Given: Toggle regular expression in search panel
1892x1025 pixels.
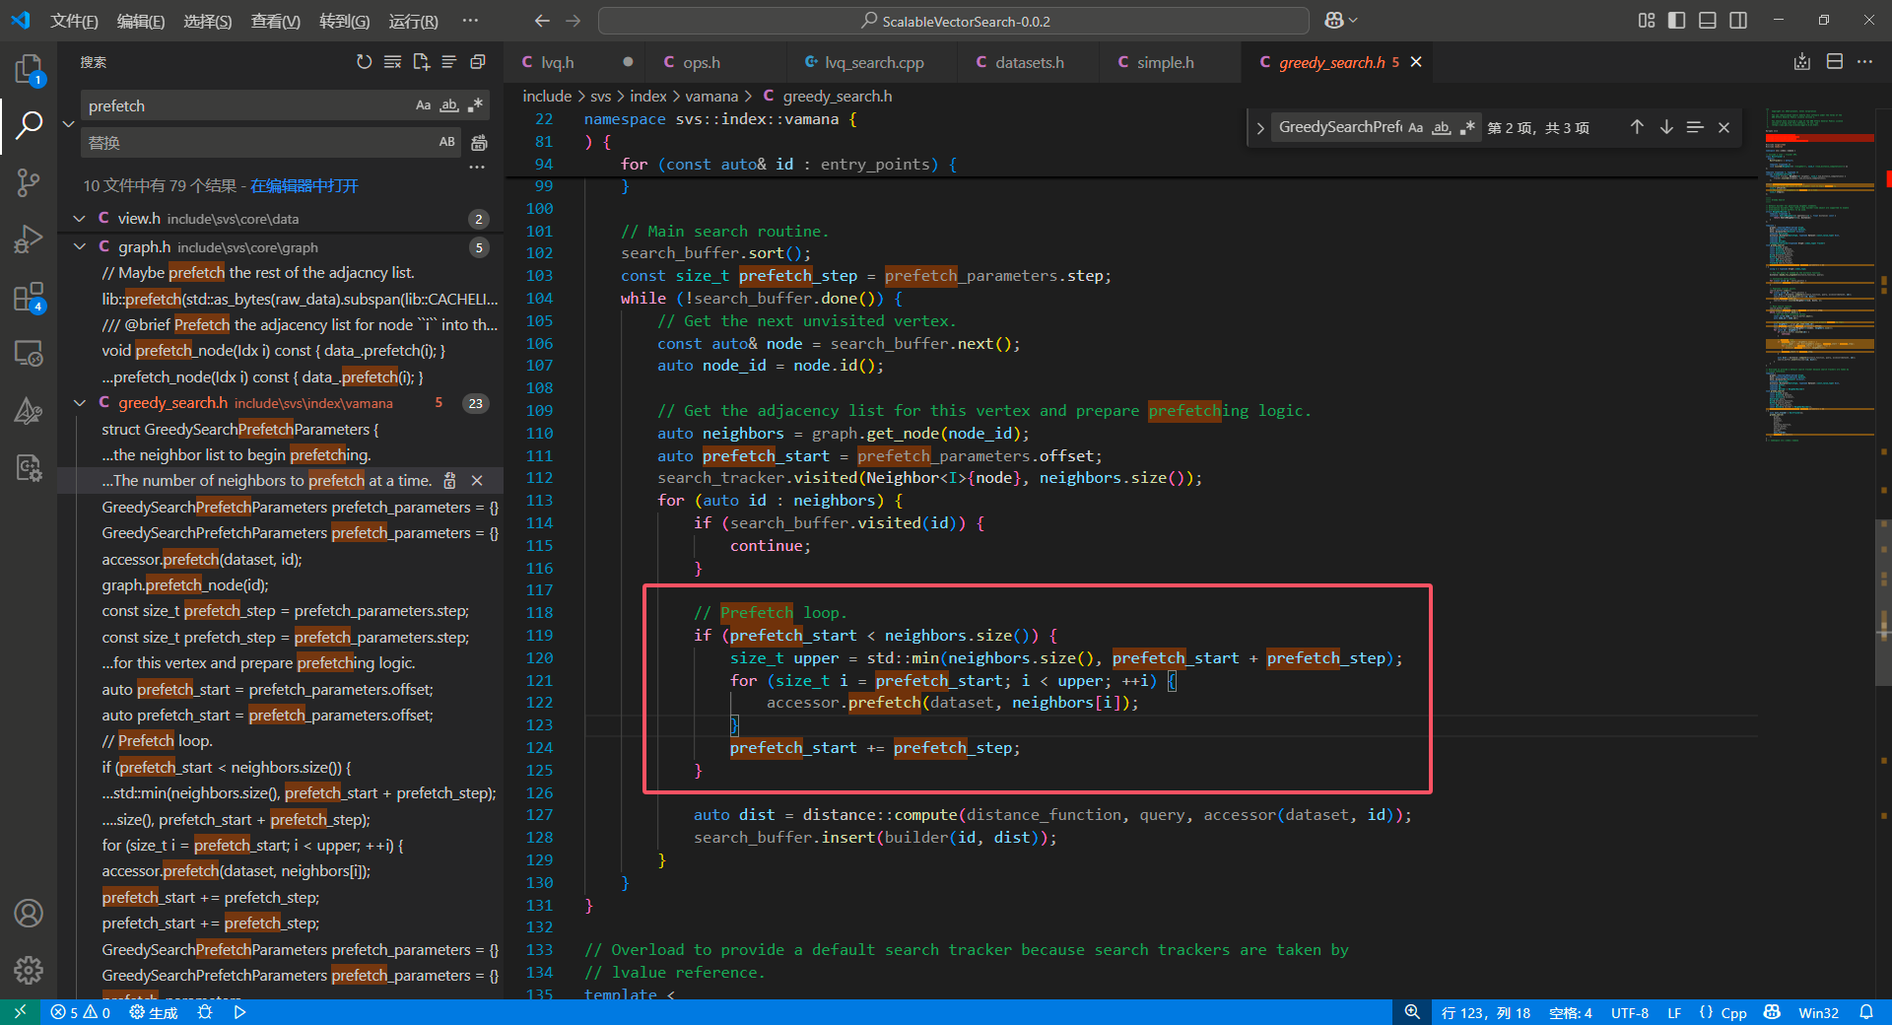Looking at the screenshot, I should 476,105.
